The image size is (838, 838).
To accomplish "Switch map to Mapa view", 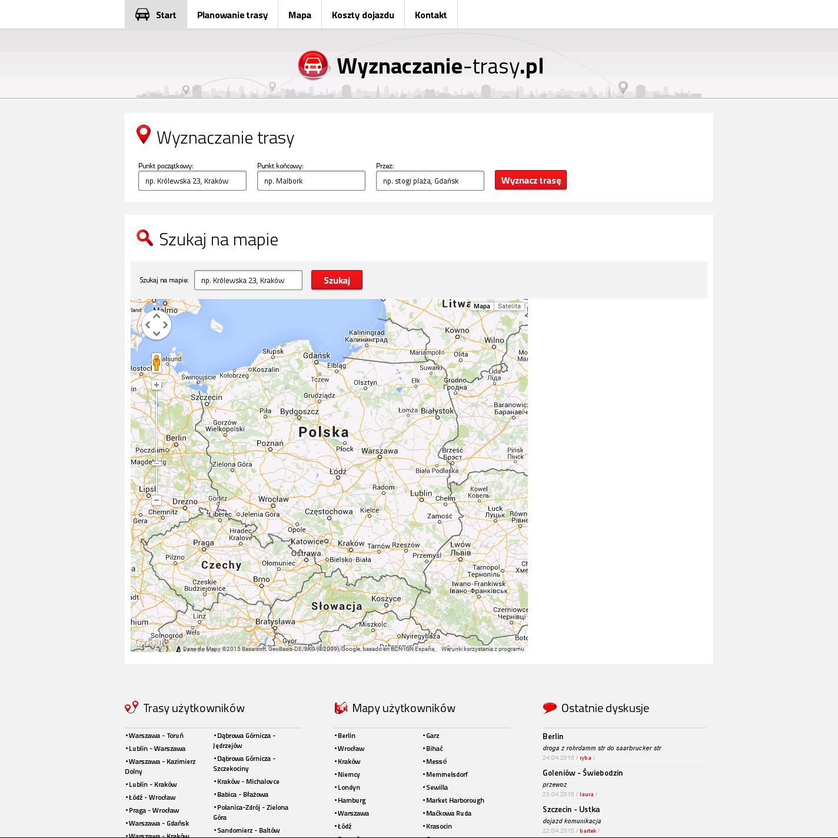I will tap(481, 306).
